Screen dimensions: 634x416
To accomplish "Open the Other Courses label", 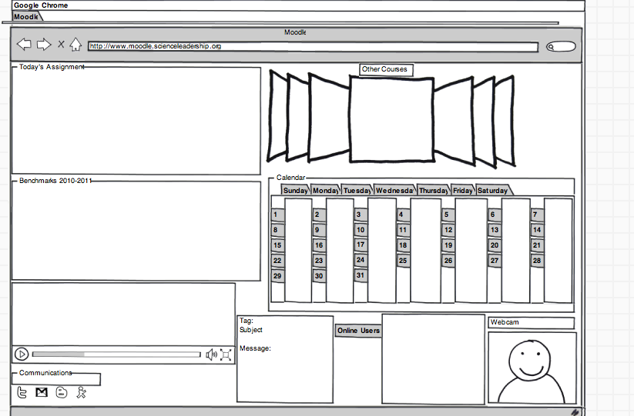I will tap(384, 70).
